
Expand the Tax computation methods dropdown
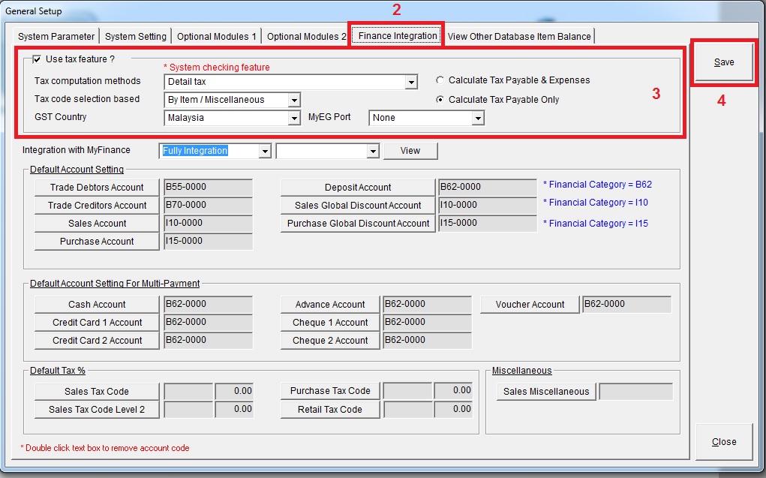point(410,82)
